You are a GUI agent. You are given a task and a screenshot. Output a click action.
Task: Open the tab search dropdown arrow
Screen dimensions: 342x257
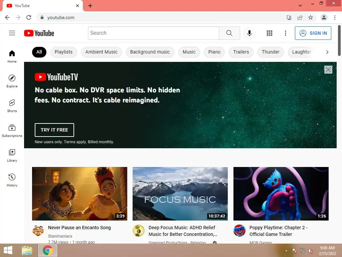(300, 6)
